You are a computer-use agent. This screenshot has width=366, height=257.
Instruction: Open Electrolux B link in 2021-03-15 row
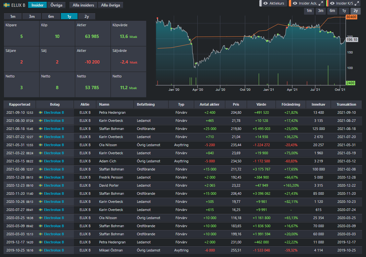coord(54,161)
